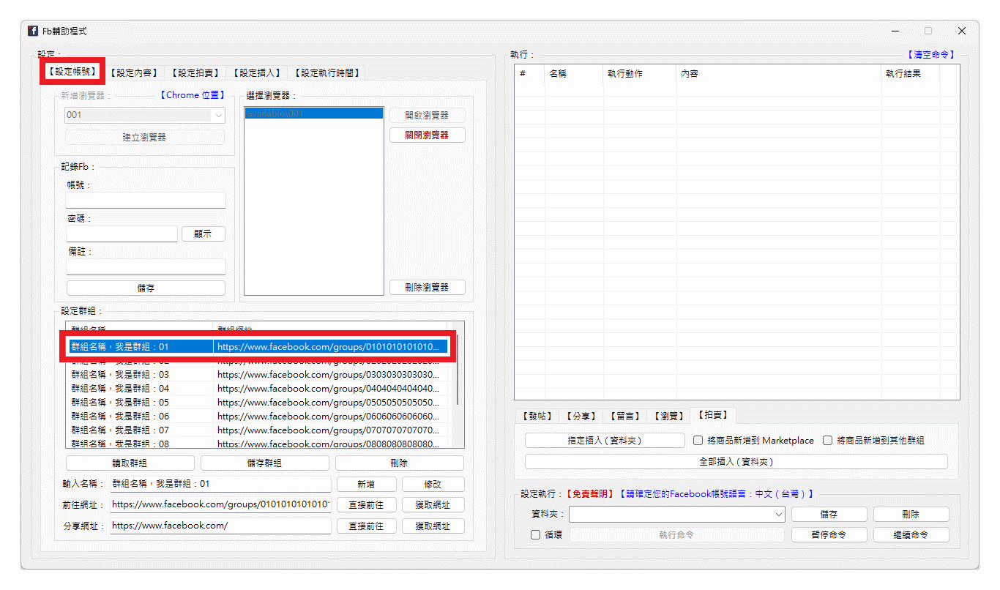Image resolution: width=1000 pixels, height=590 pixels.
Task: Select group row 我是群組：07
Action: pyautogui.click(x=258, y=430)
